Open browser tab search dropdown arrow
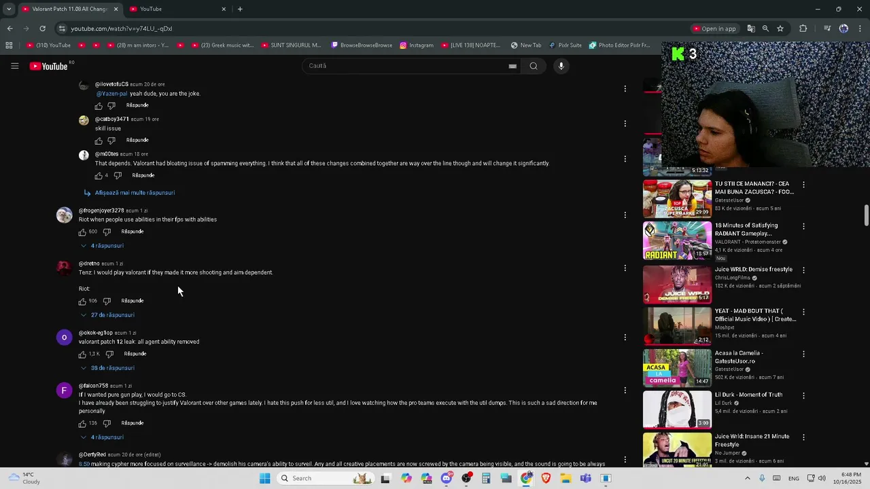Image resolution: width=870 pixels, height=489 pixels. (9, 9)
